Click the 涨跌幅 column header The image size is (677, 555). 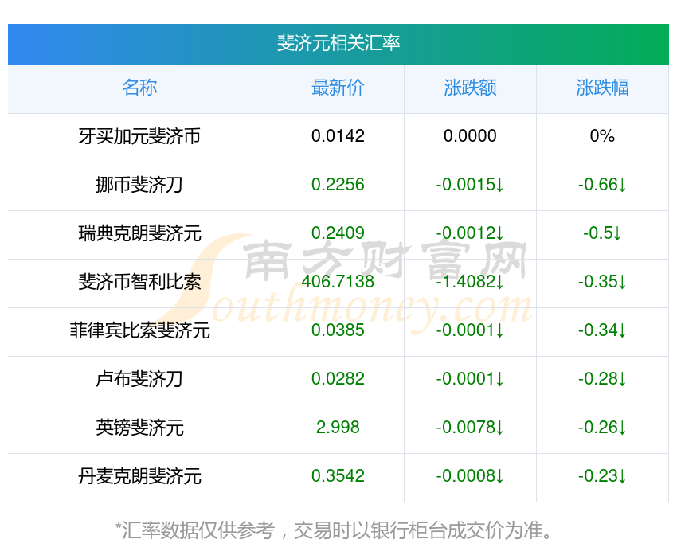[x=602, y=88]
